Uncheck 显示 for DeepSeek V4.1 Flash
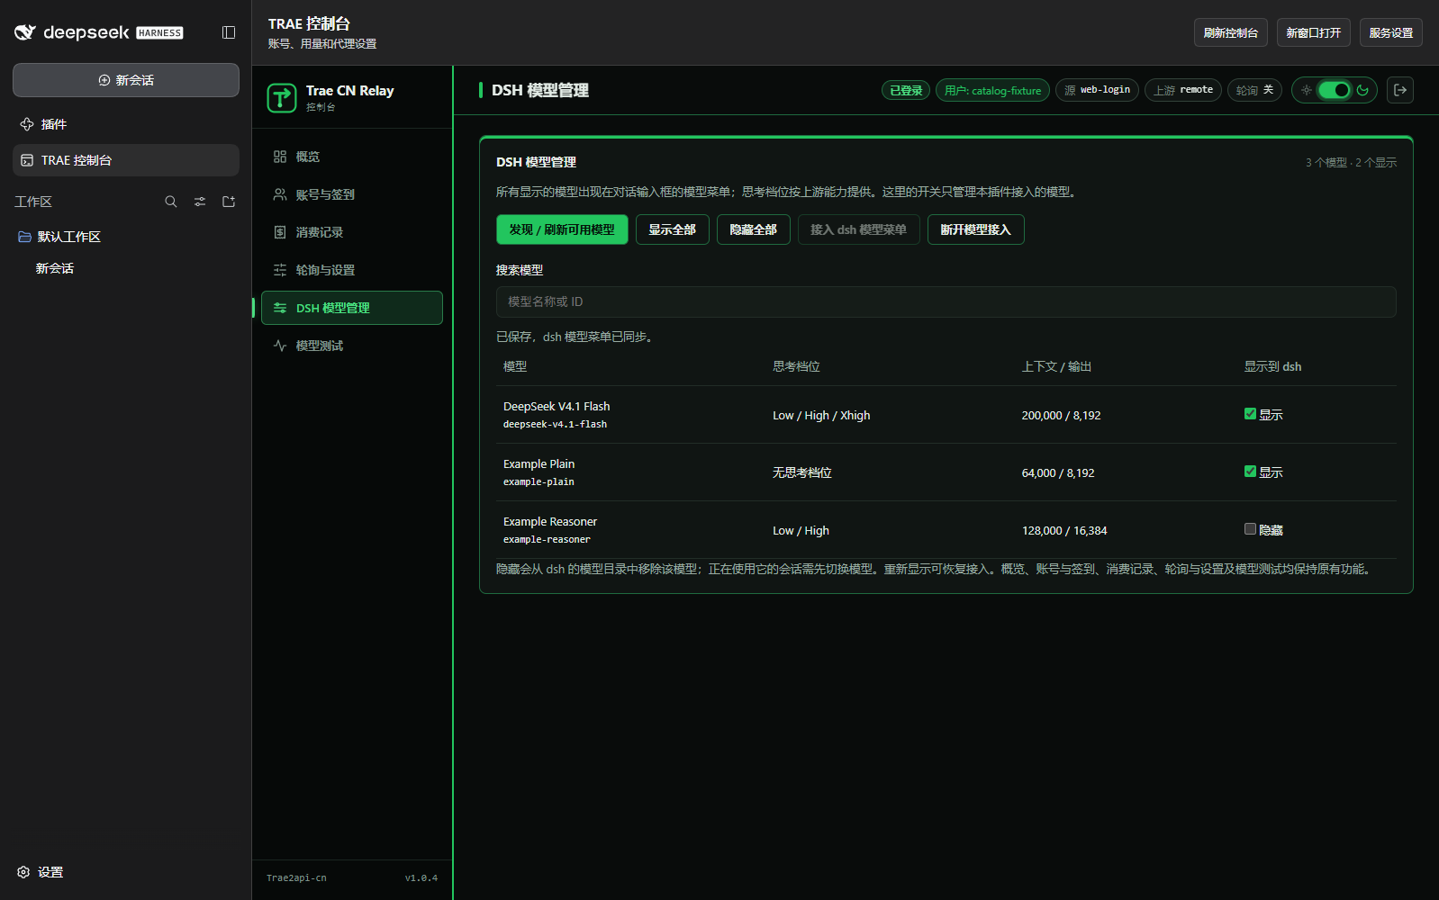This screenshot has height=900, width=1439. point(1250,414)
